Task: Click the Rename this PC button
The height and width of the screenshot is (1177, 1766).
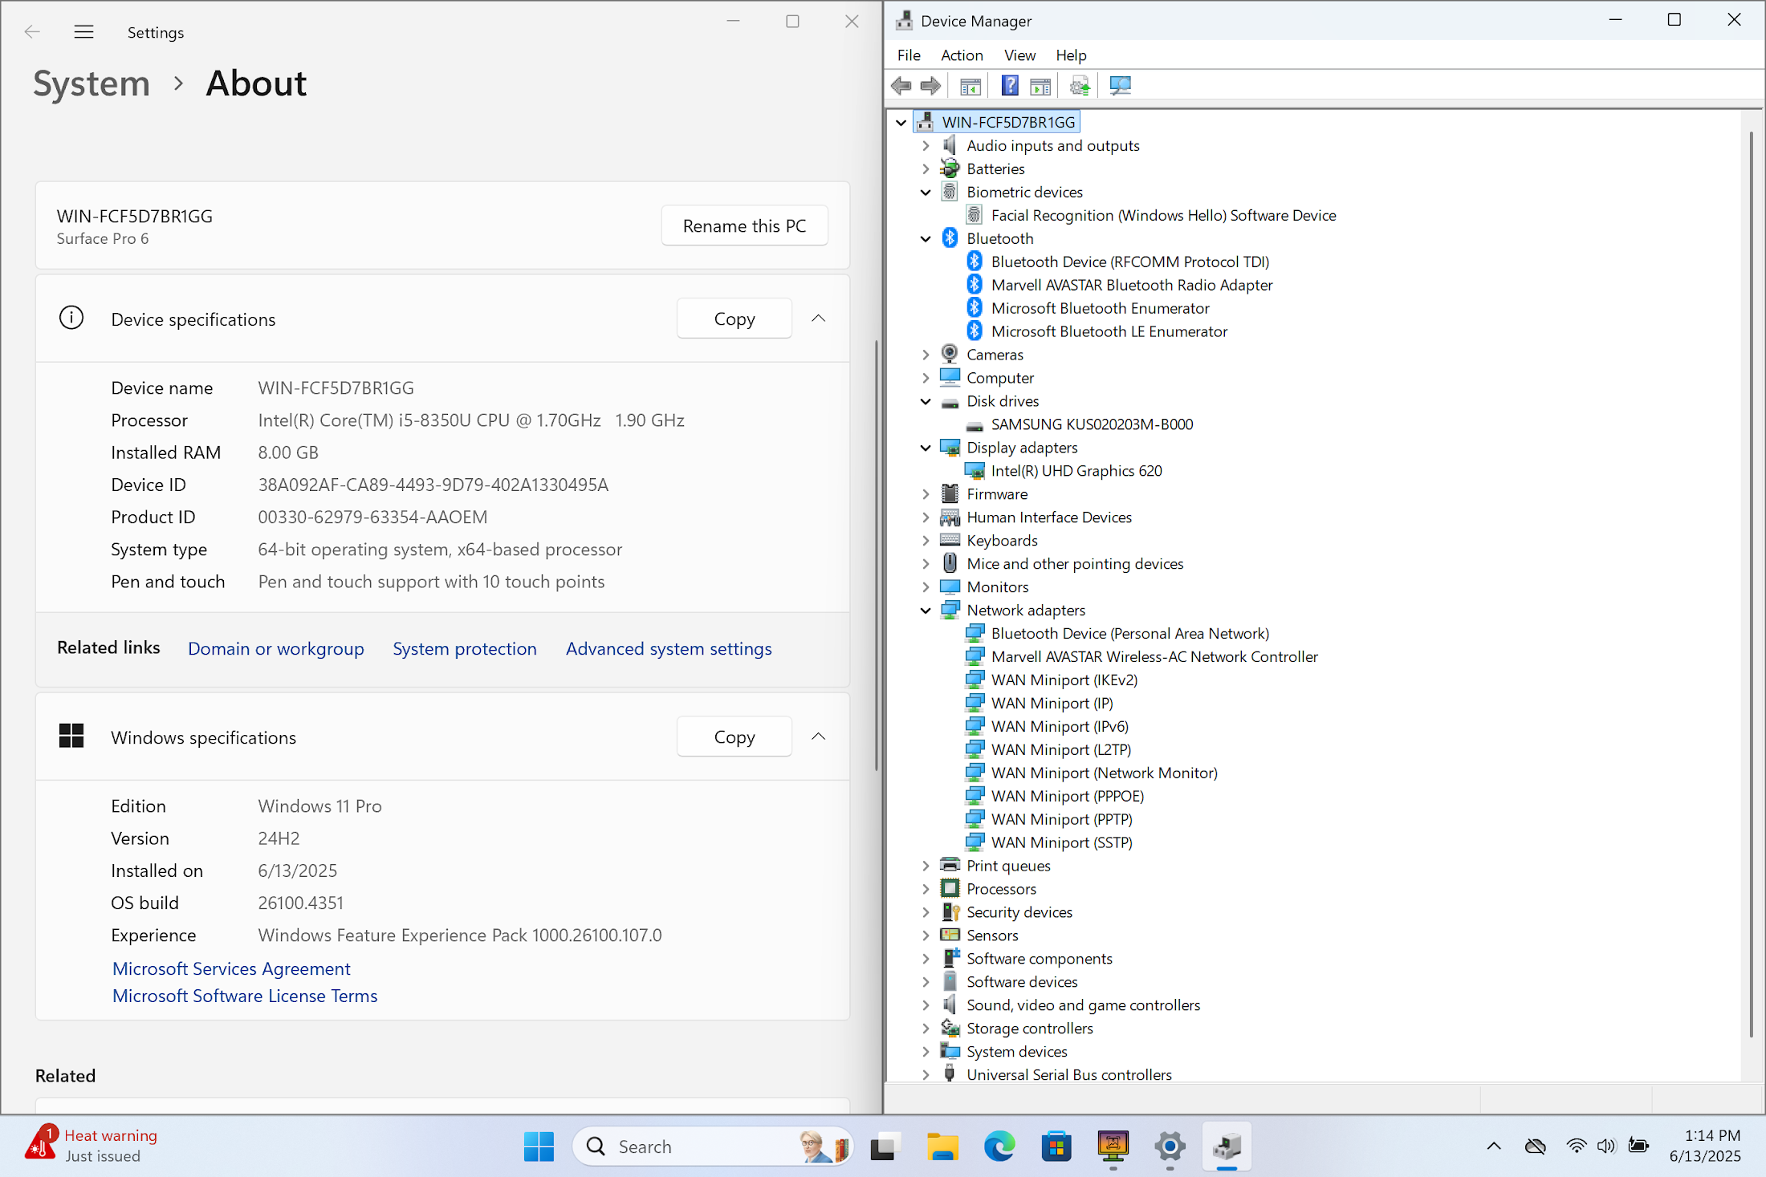Action: (744, 226)
